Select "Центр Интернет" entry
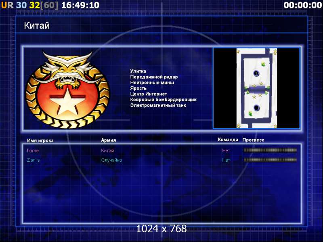Viewport: 323px width, 242px height. [x=149, y=94]
